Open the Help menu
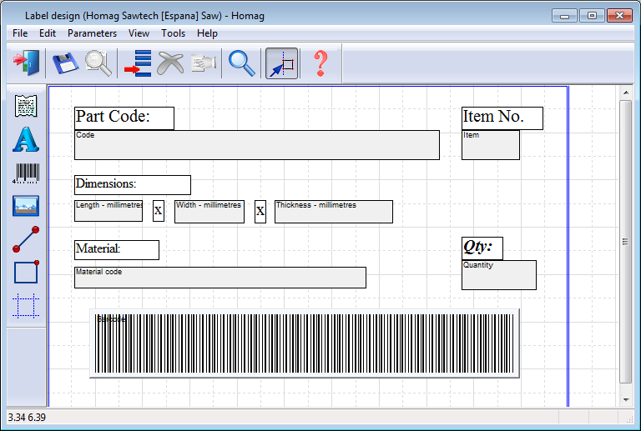 [207, 33]
